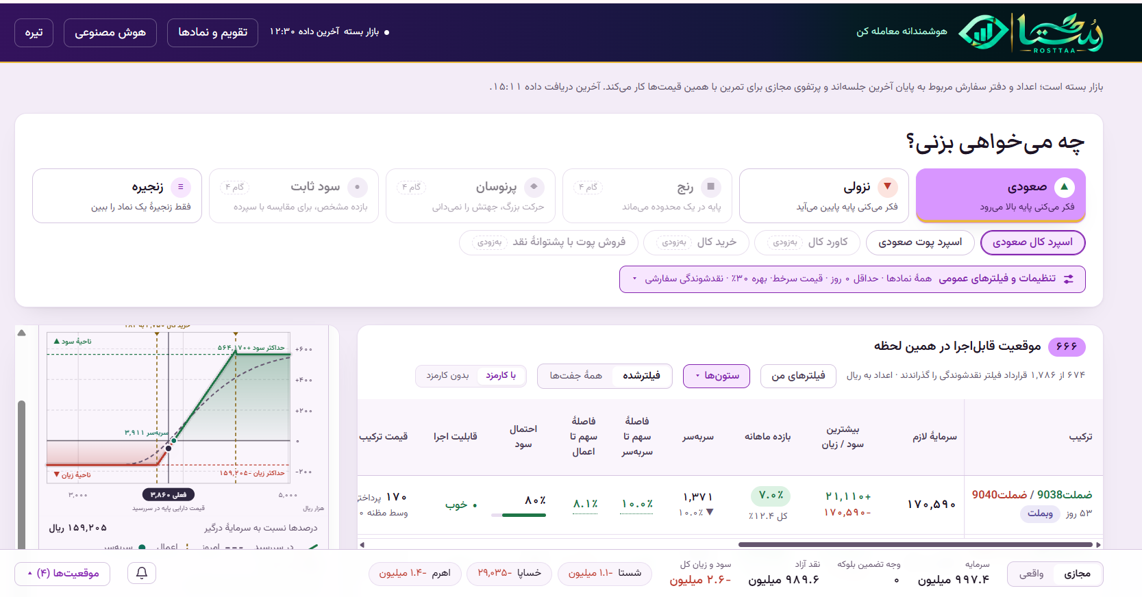Select the همهٔ جفت‌ها view
This screenshot has height=597, width=1142.
point(575,375)
